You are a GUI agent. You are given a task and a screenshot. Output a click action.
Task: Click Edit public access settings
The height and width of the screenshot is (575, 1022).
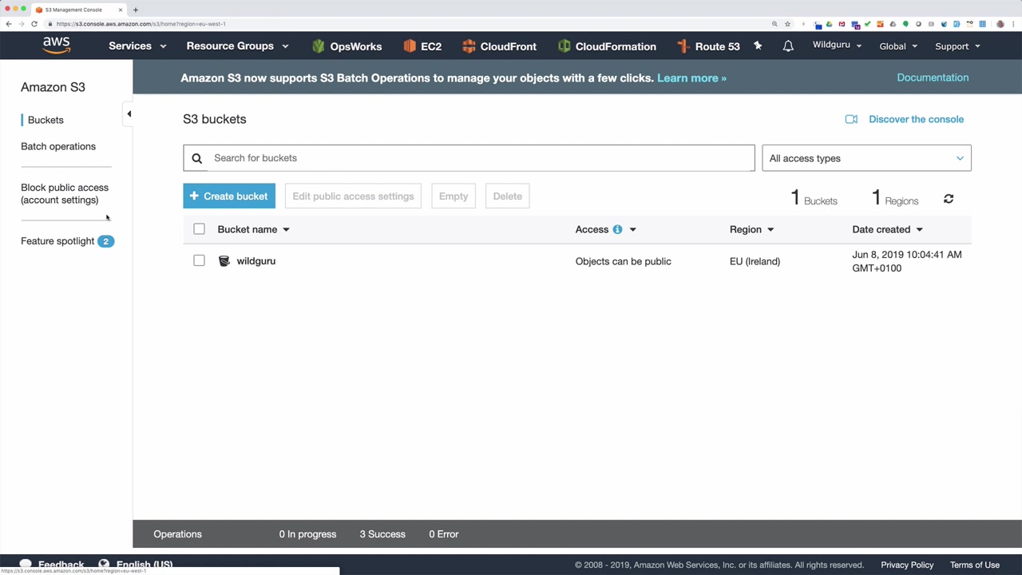click(353, 196)
